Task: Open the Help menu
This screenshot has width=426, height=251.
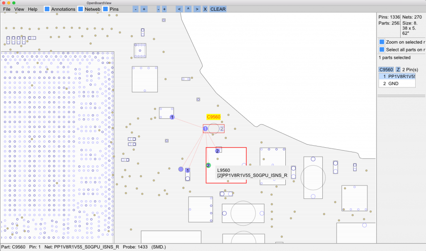Action: point(32,9)
